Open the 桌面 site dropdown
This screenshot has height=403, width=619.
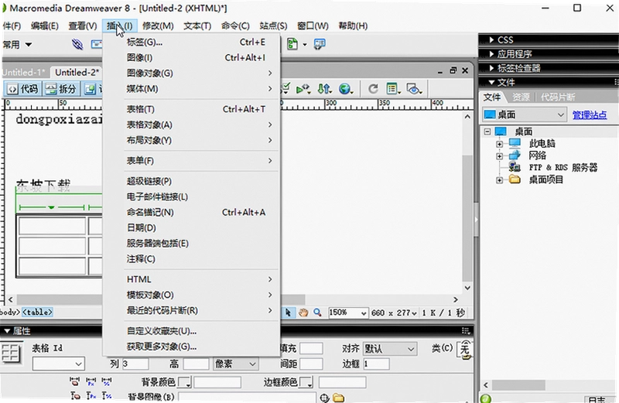pyautogui.click(x=525, y=114)
